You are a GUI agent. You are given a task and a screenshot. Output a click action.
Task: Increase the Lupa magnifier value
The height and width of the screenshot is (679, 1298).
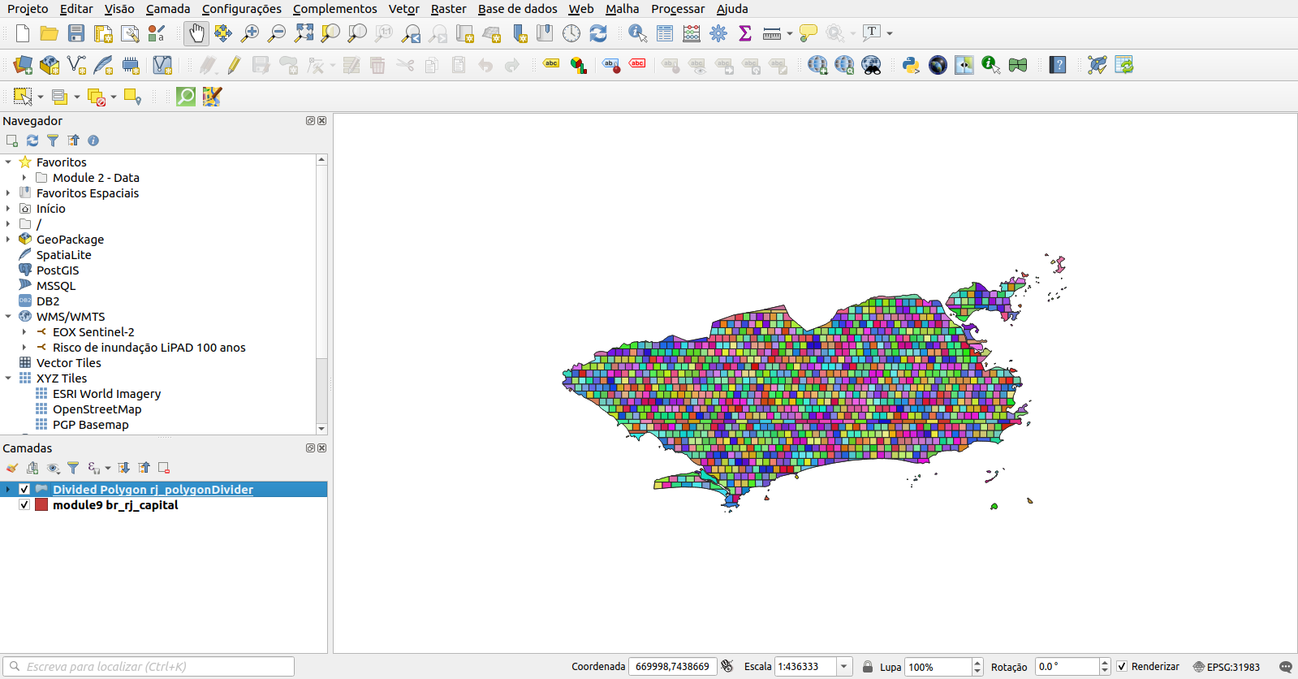977,663
